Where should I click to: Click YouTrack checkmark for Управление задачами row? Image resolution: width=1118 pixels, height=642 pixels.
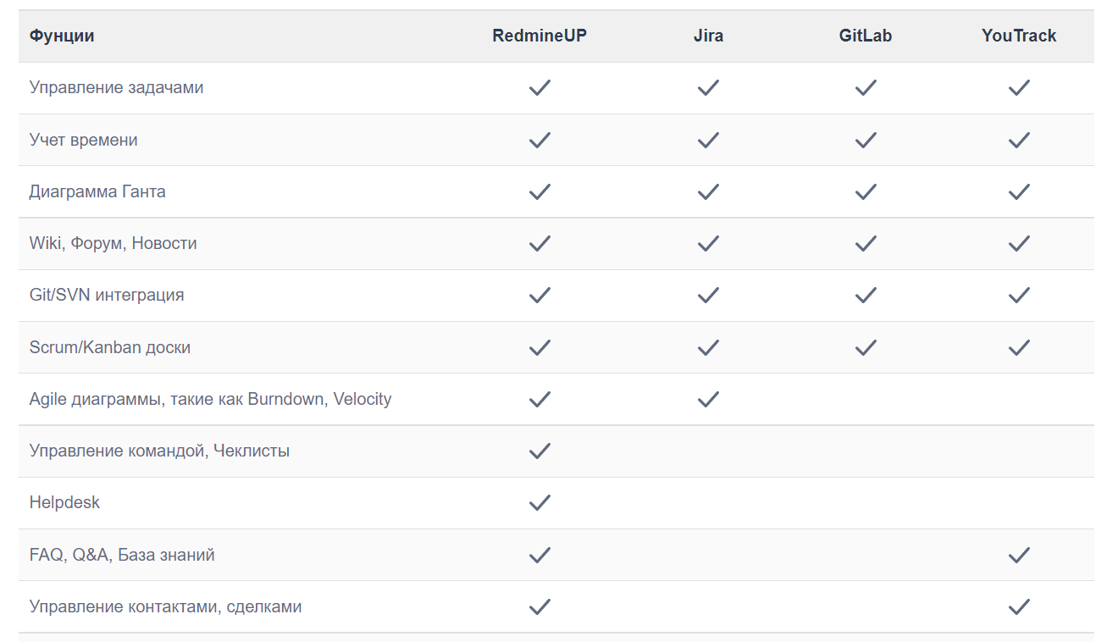click(x=1019, y=87)
